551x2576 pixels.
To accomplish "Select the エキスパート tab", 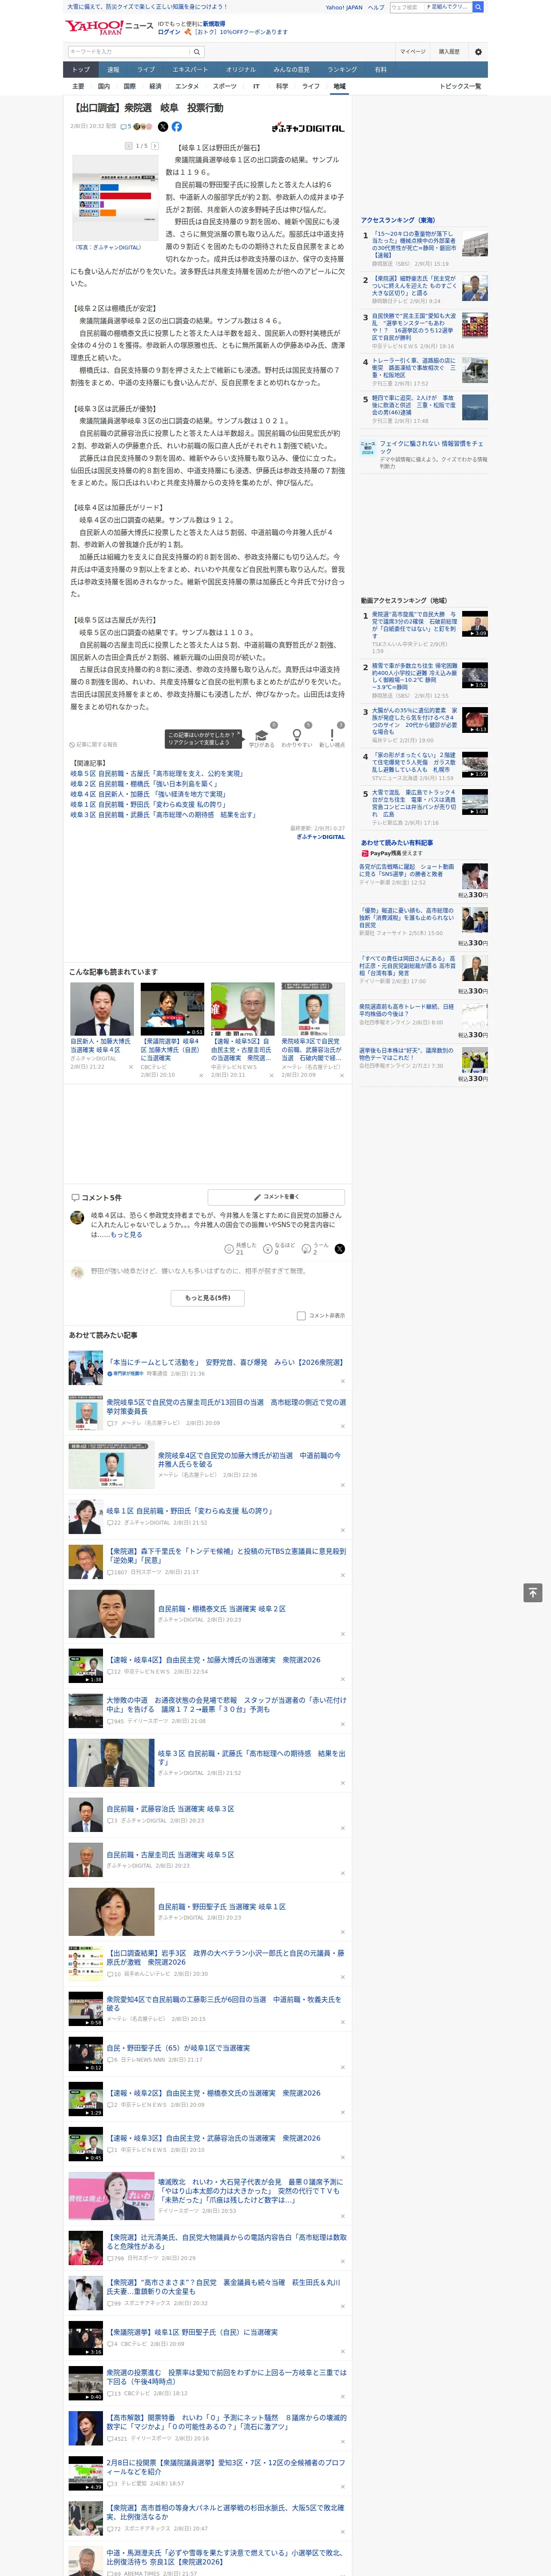I will point(190,70).
